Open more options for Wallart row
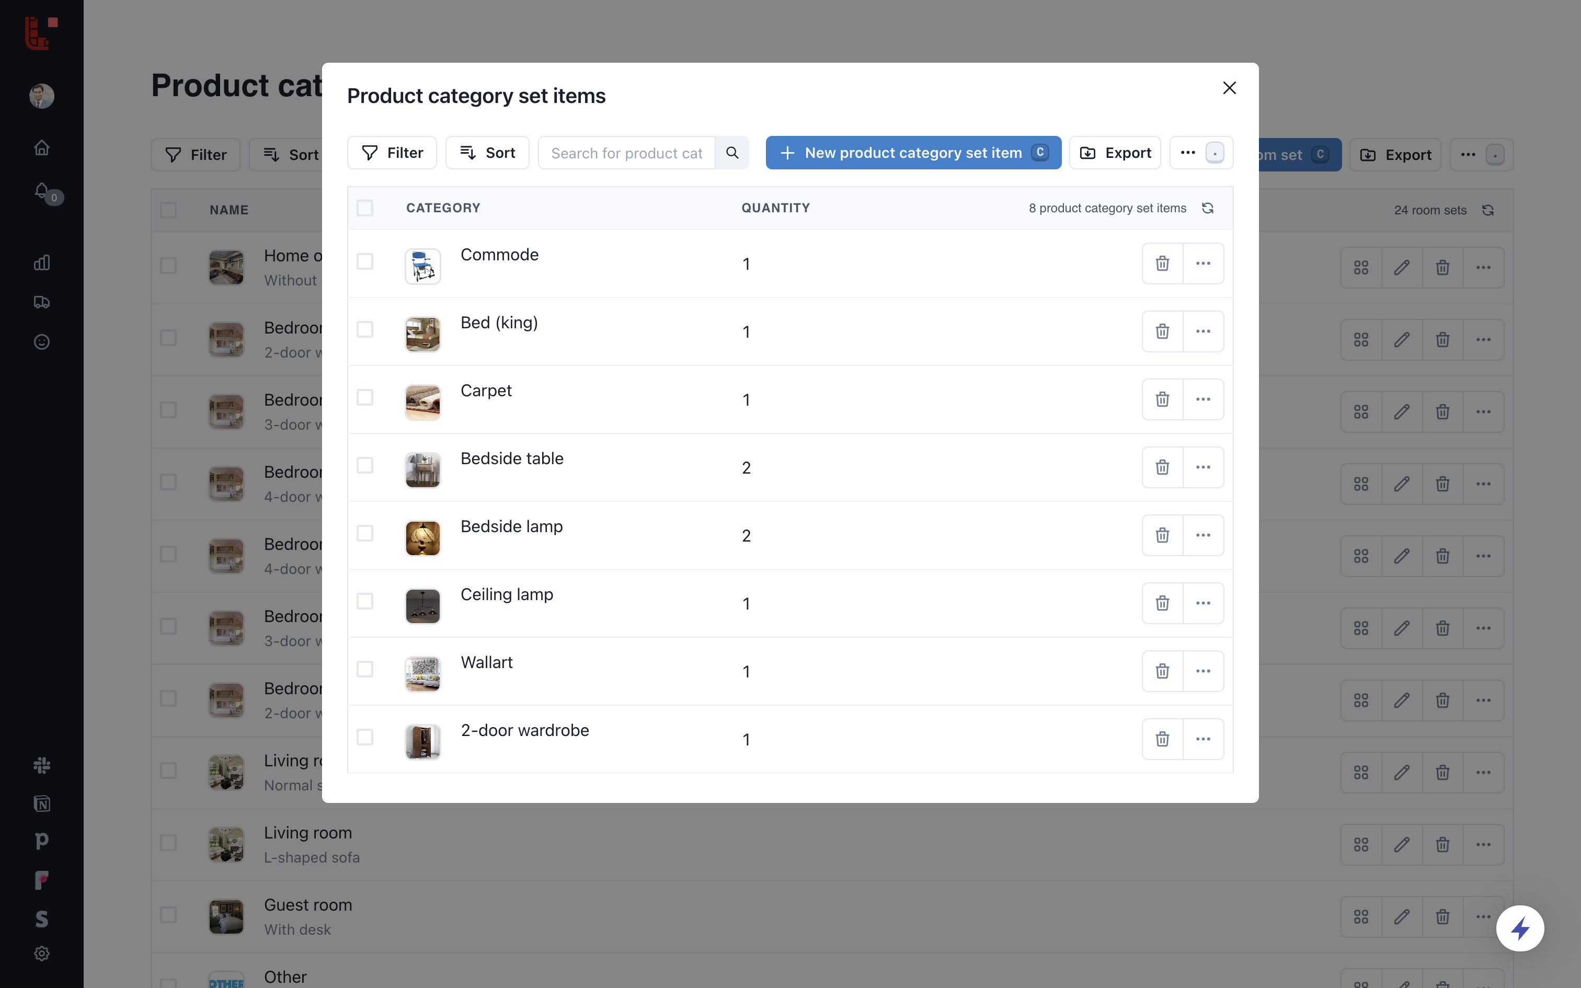 pos(1202,671)
